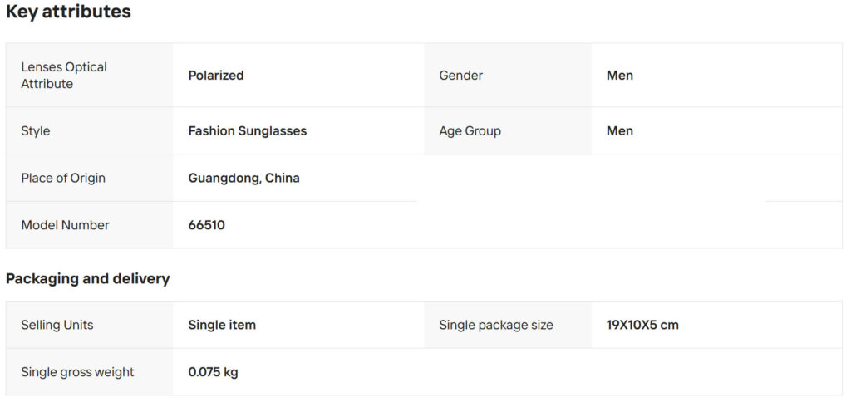Click the 'Selling Units' label
The height and width of the screenshot is (402, 851).
57,325
